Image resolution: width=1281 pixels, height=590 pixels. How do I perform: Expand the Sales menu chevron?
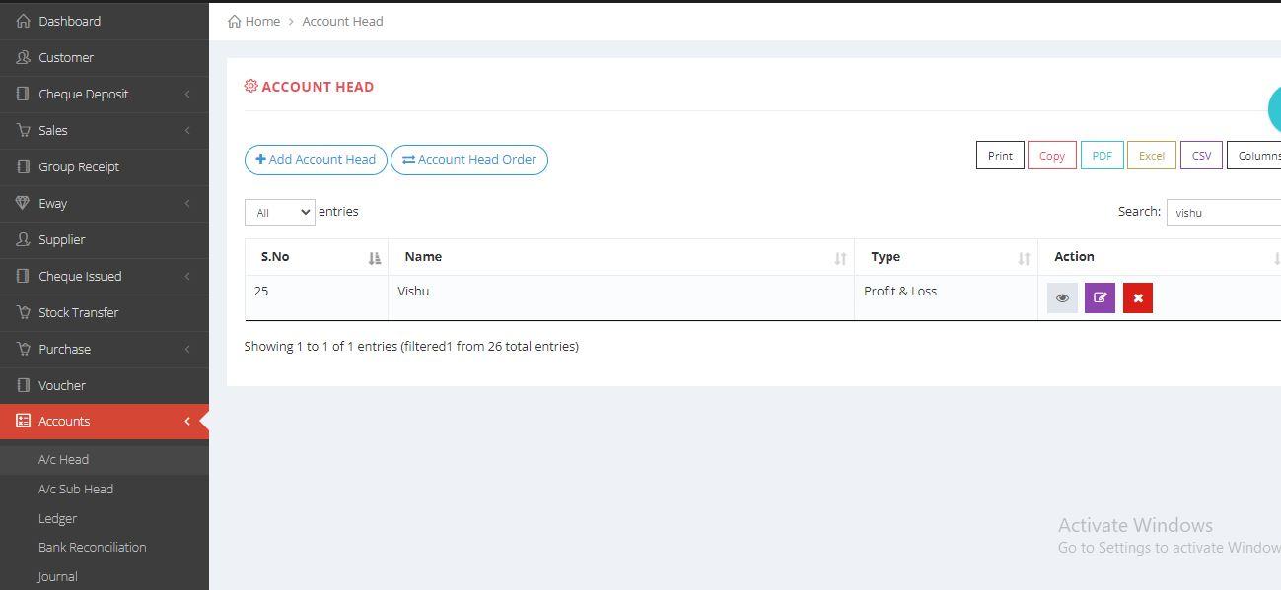click(187, 131)
